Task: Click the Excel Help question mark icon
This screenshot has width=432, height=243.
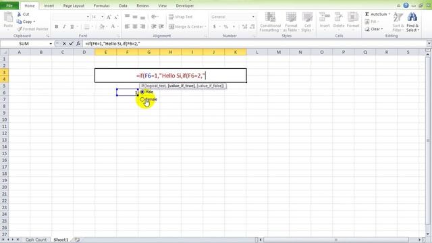Action: 406,5
